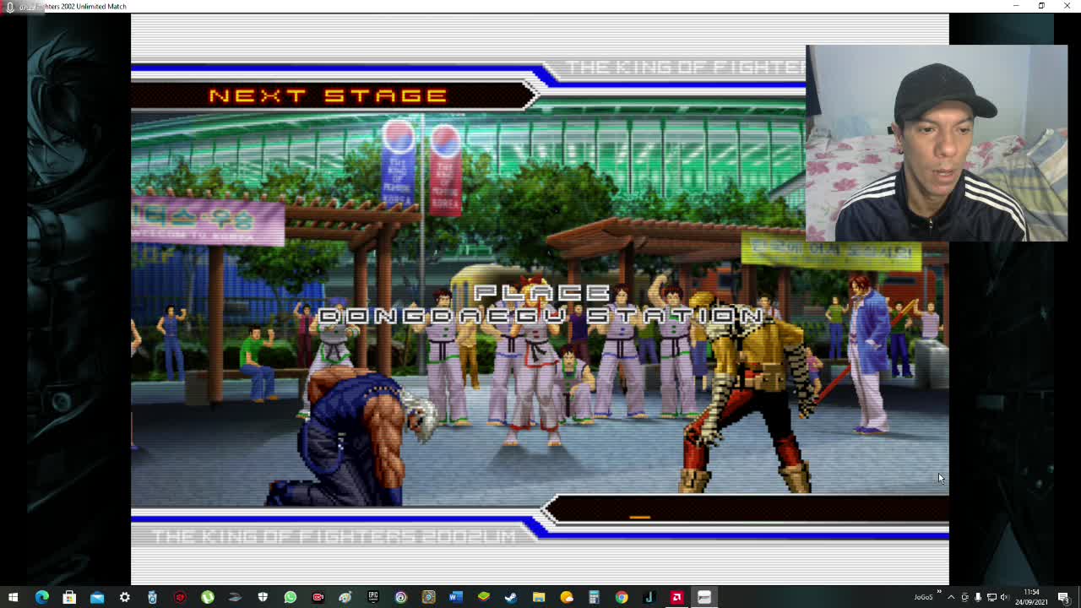This screenshot has width=1081, height=608.
Task: Open the Action Center notifications icon
Action: pyautogui.click(x=1064, y=597)
